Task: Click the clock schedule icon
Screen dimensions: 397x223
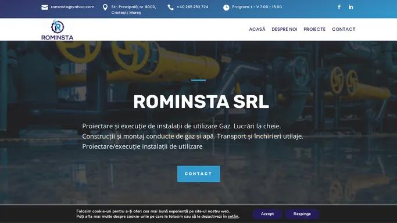Action: pyautogui.click(x=226, y=8)
